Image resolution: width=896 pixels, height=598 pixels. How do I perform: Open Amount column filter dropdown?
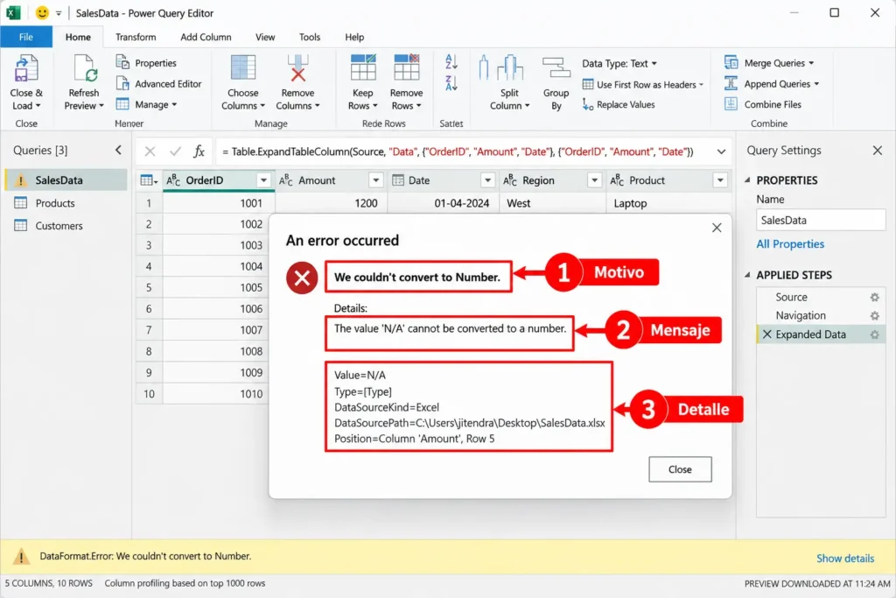coord(375,180)
